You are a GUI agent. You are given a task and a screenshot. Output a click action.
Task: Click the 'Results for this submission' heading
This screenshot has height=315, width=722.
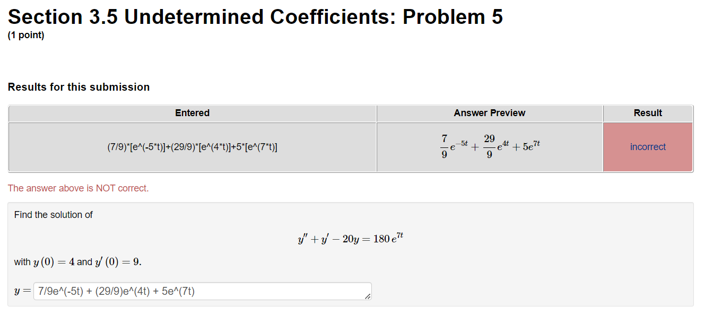(x=79, y=86)
